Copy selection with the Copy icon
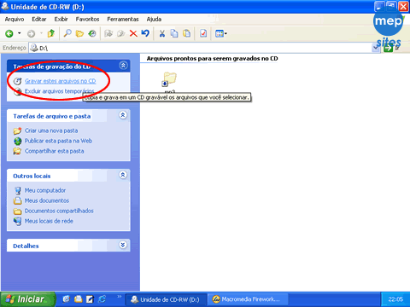 click(x=174, y=33)
